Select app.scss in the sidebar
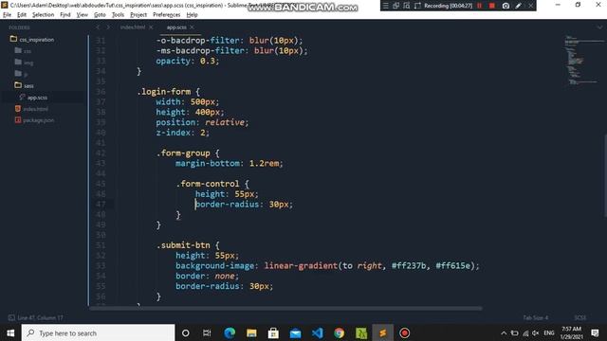 (37, 98)
